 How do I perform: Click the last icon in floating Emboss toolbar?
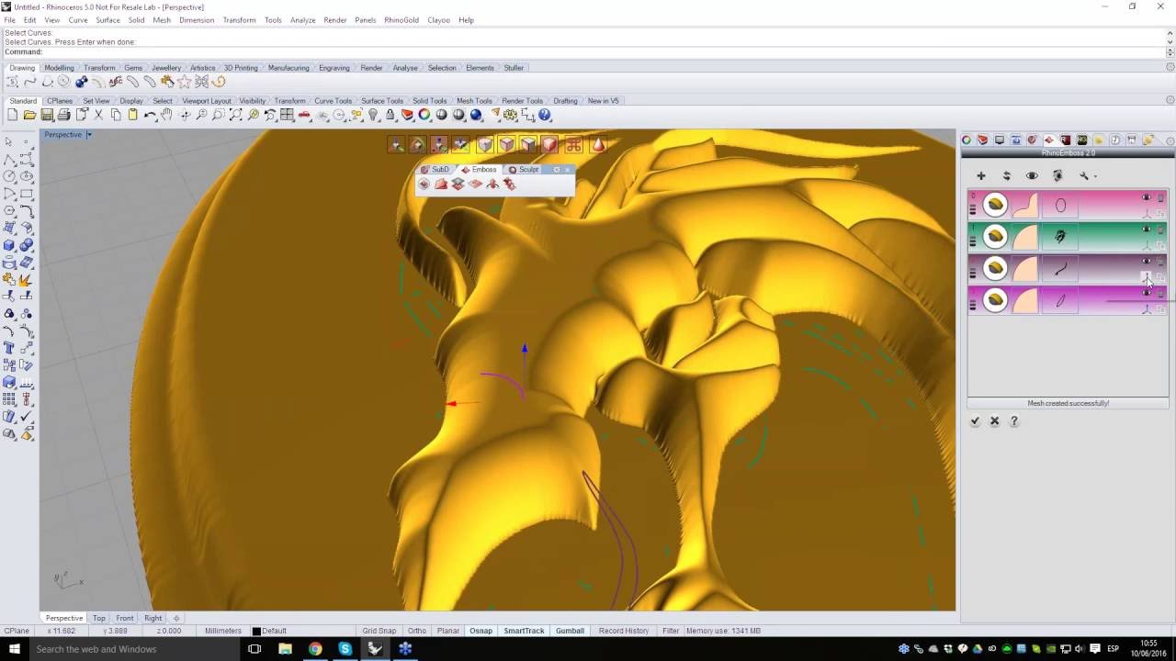(510, 185)
